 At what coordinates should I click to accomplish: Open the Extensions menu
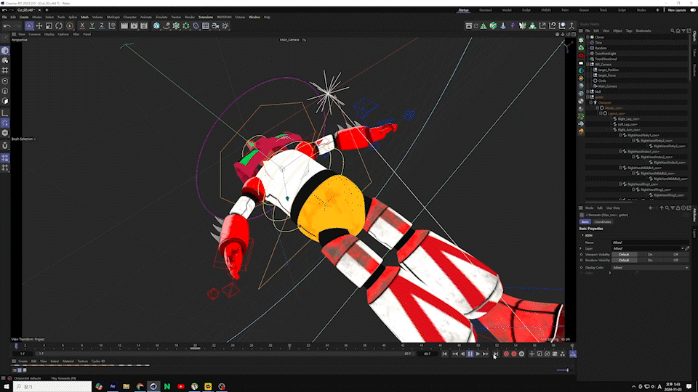coord(206,17)
